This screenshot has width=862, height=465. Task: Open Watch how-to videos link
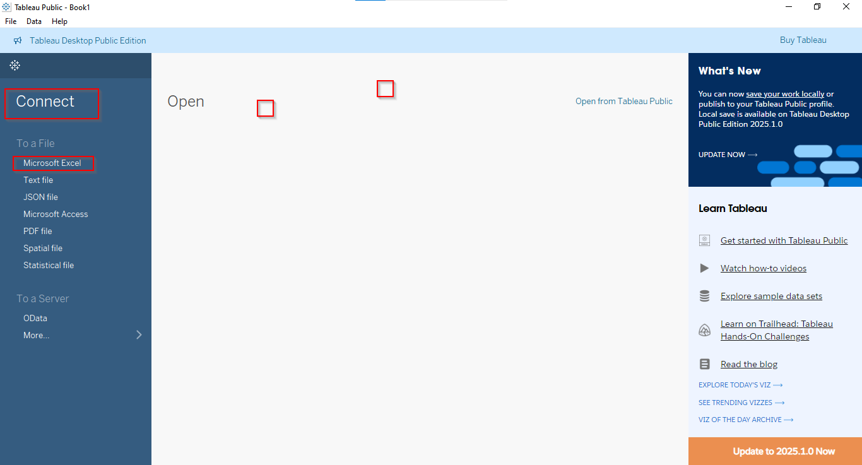764,268
